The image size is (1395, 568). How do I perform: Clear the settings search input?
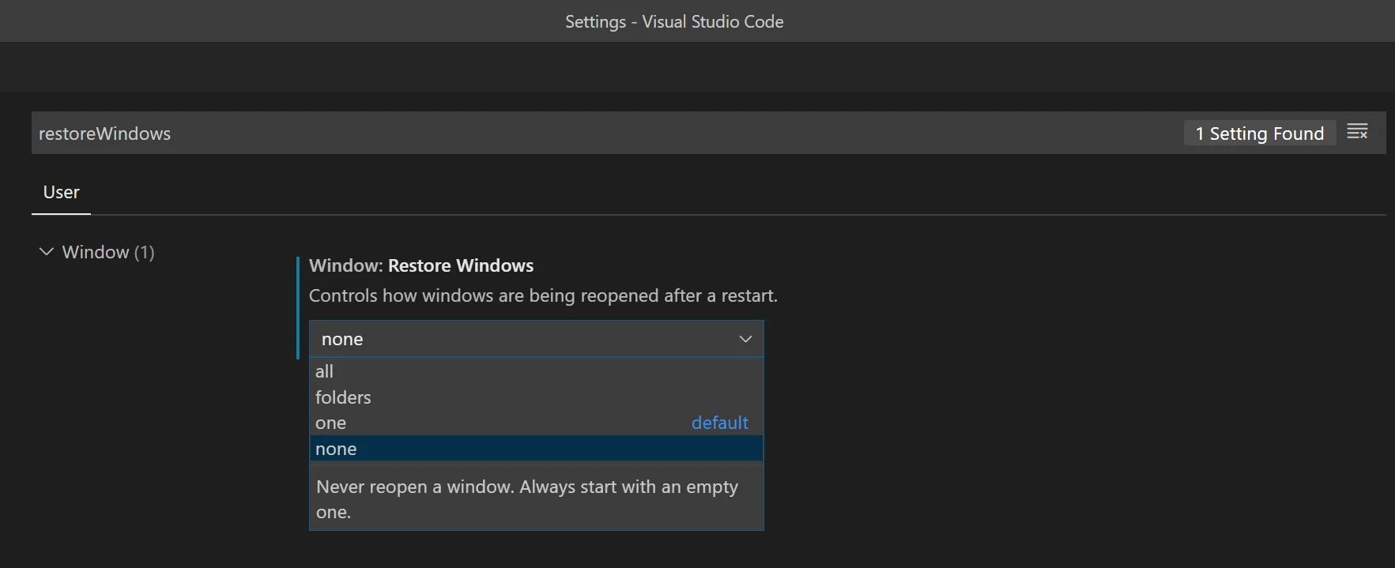pyautogui.click(x=1357, y=132)
